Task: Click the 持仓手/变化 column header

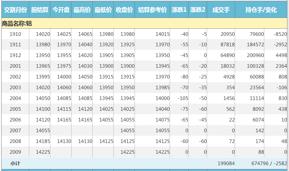Action: point(261,10)
